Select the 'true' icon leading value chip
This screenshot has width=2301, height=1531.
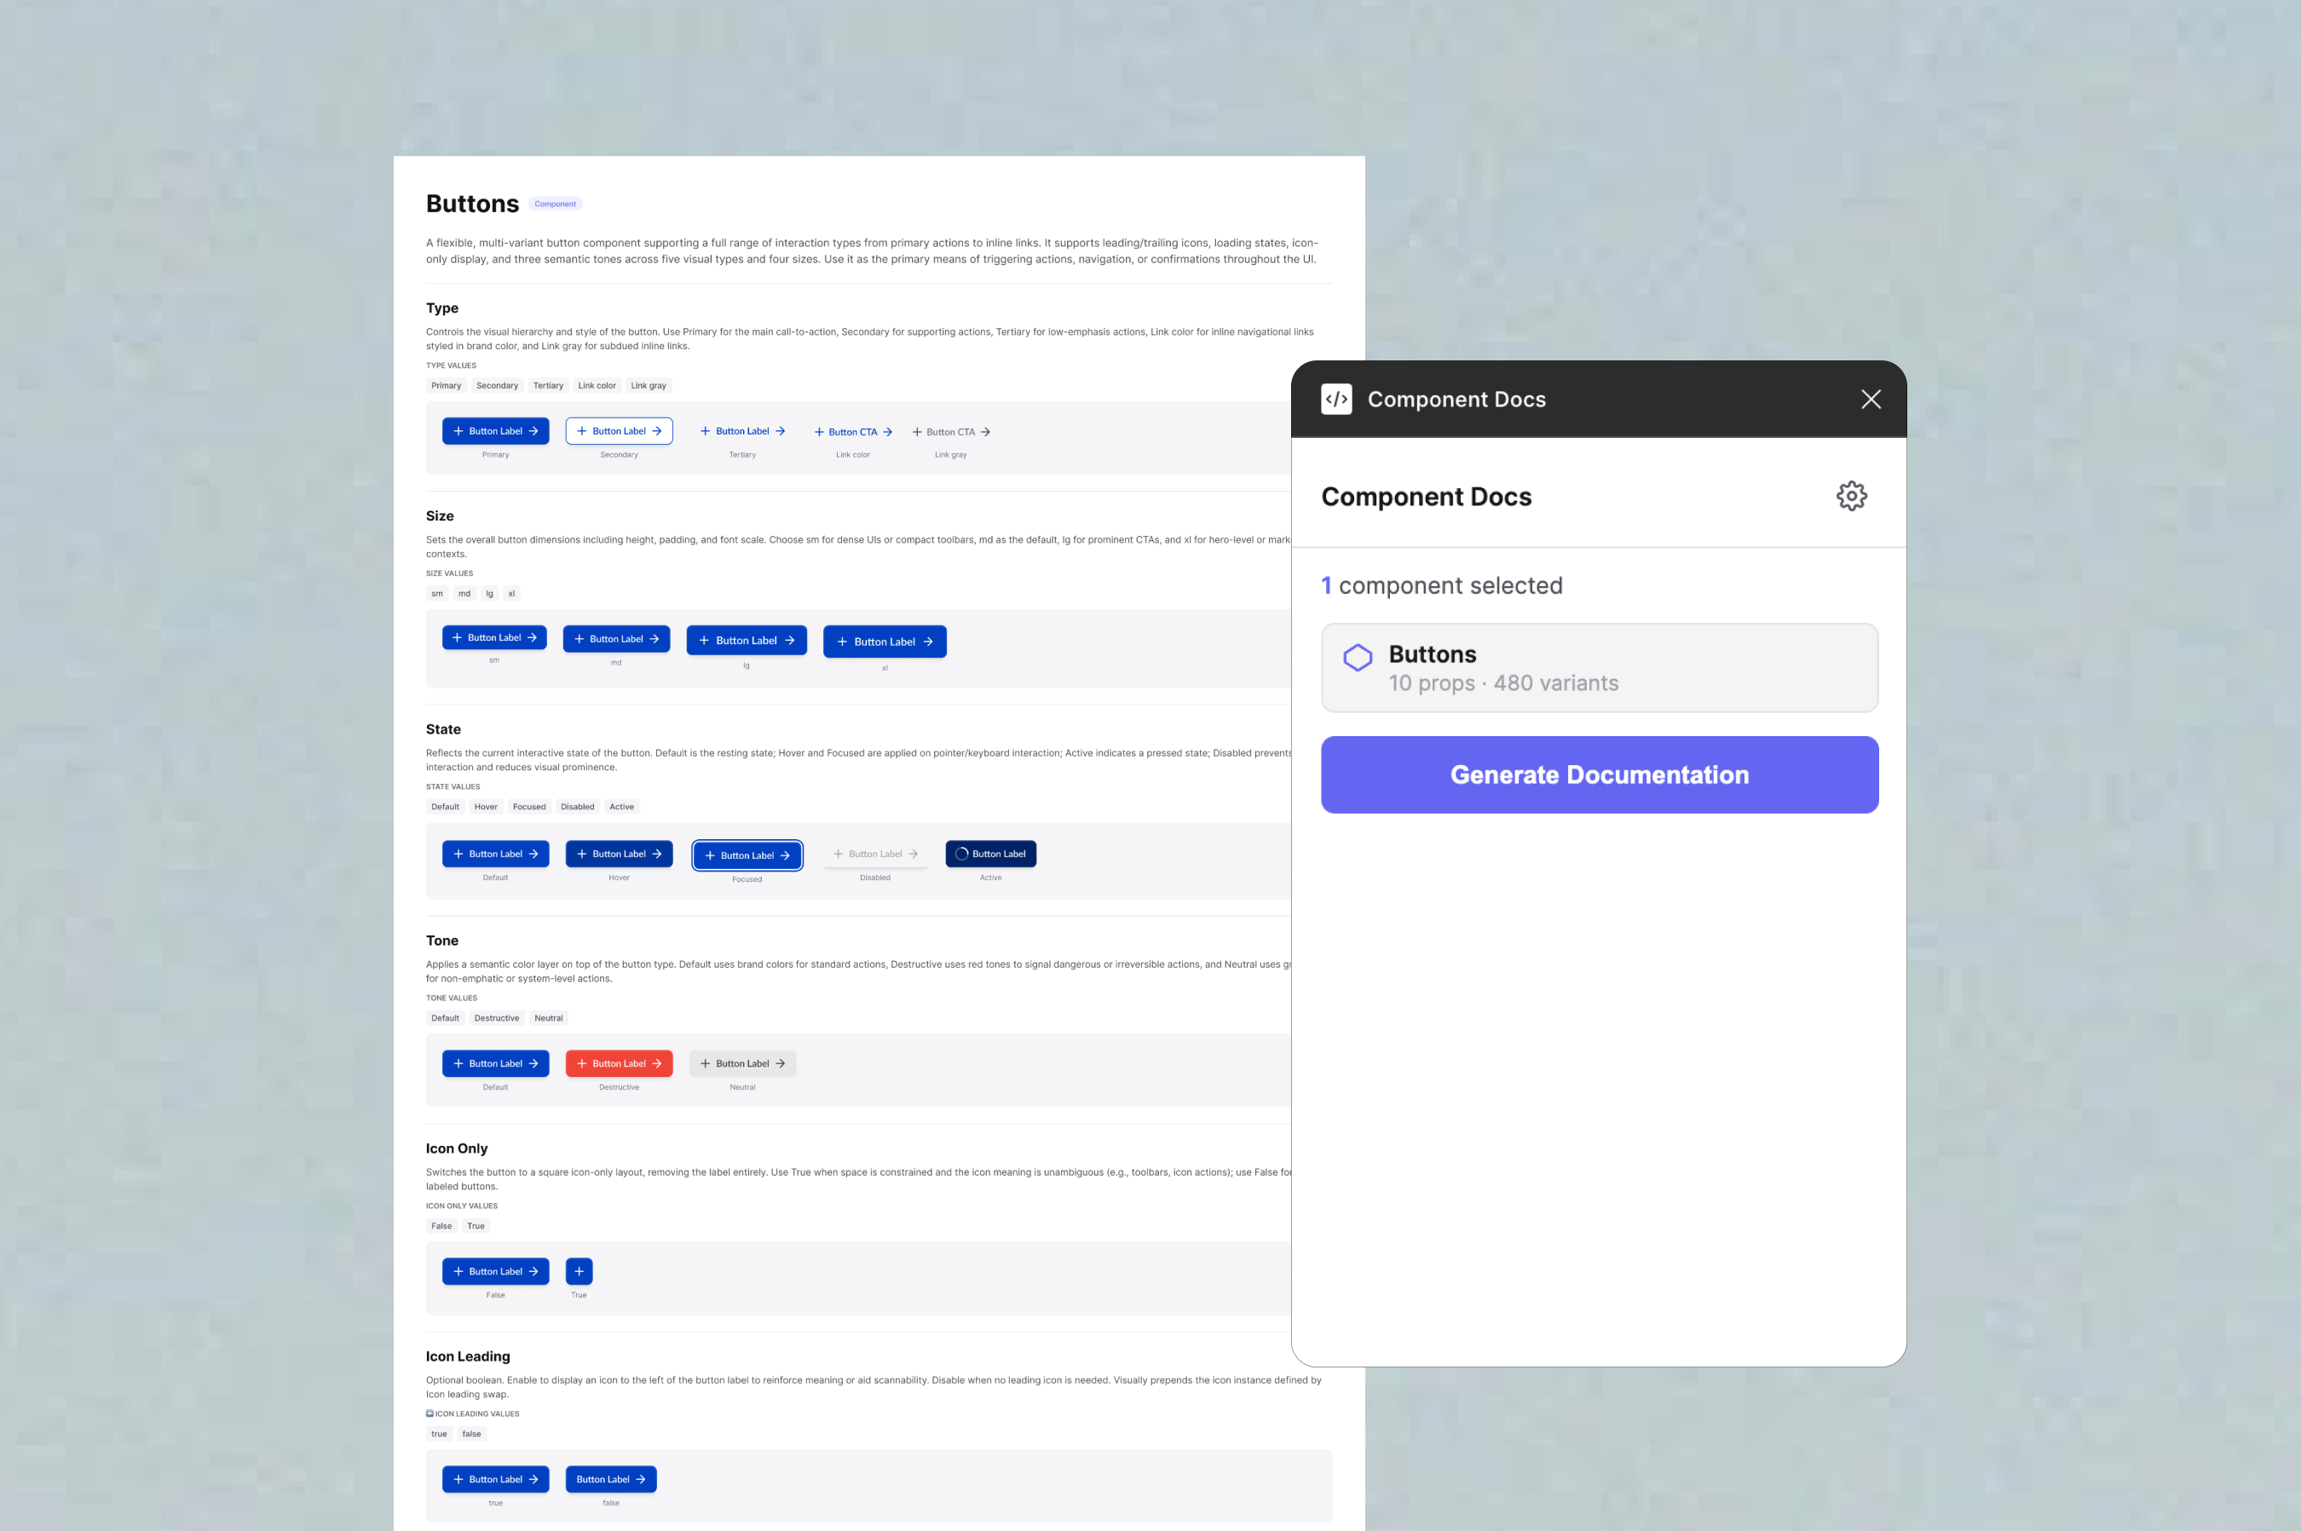click(439, 1433)
